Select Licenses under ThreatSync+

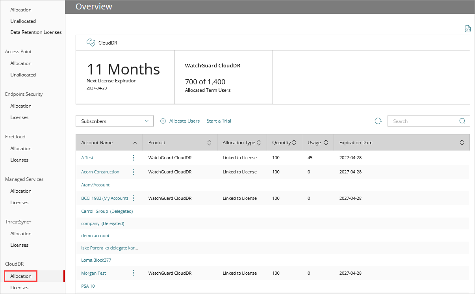[19, 245]
